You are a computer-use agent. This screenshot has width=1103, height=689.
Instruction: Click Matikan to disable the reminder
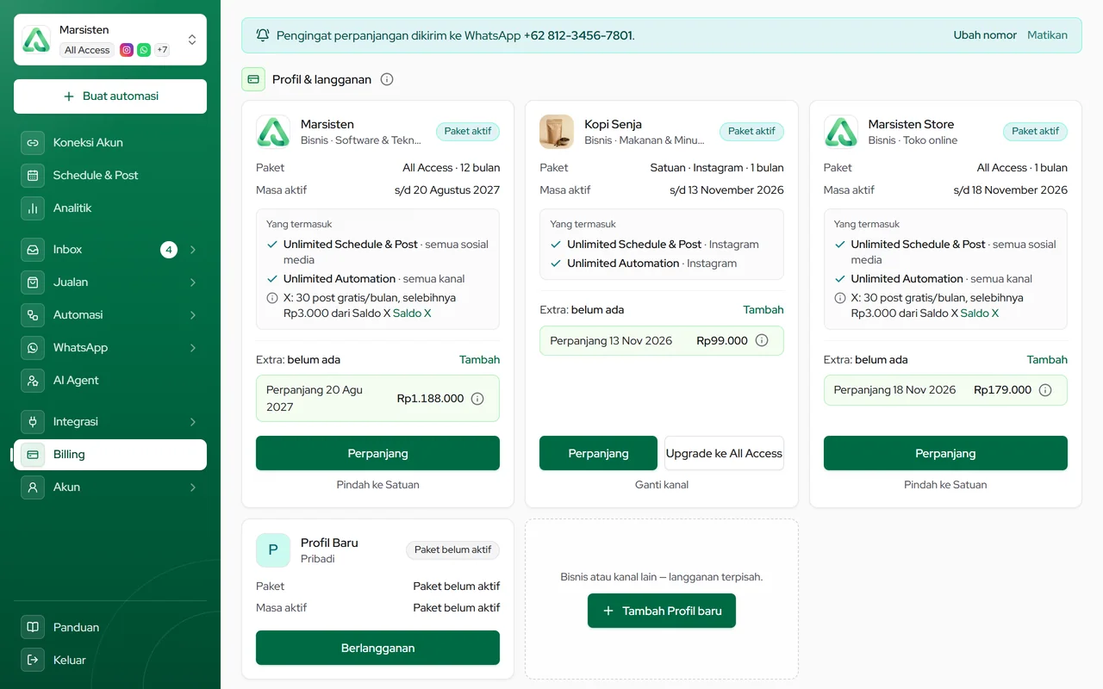[x=1047, y=35]
